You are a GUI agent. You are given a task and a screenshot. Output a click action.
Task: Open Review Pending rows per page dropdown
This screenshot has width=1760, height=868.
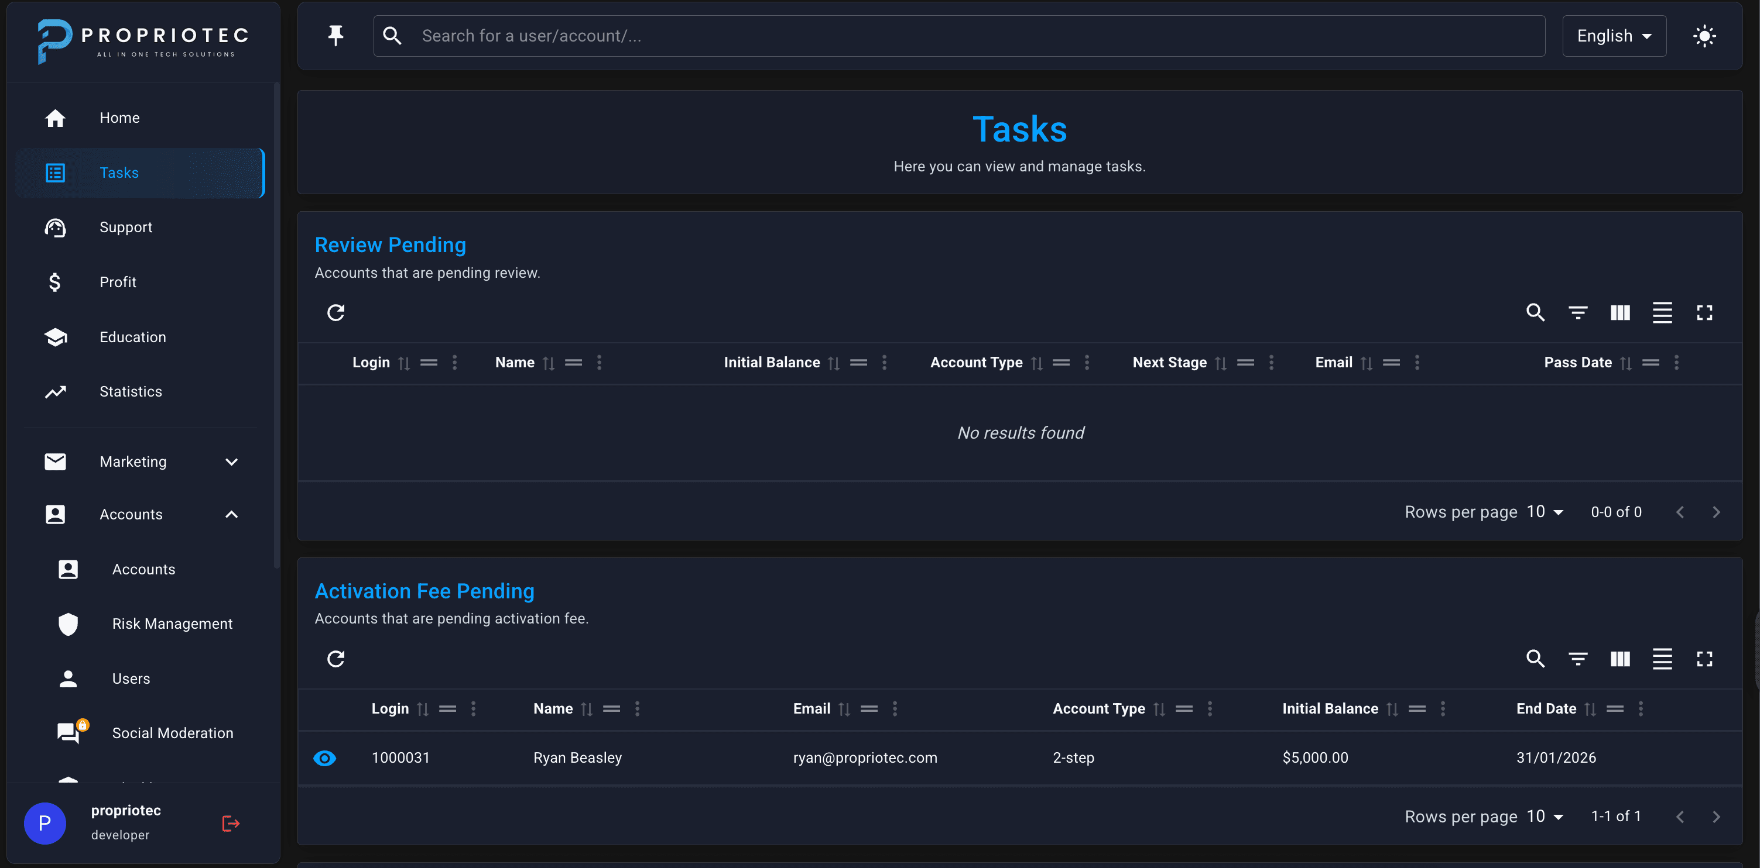point(1546,512)
